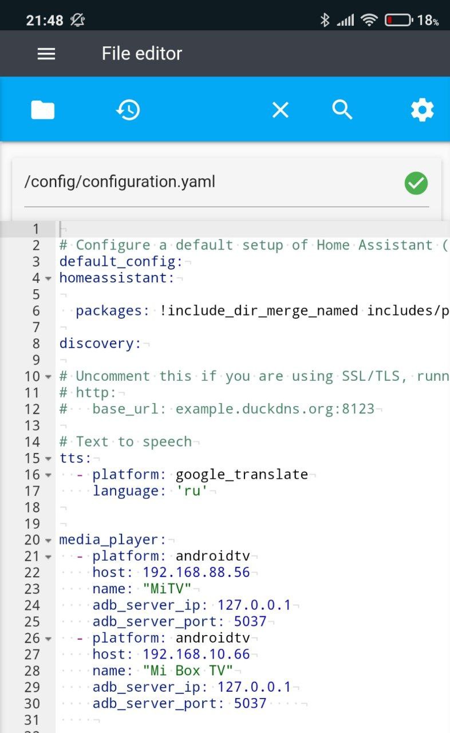Collapse the fold arrow at line 16
450x733 pixels.
[x=48, y=475]
